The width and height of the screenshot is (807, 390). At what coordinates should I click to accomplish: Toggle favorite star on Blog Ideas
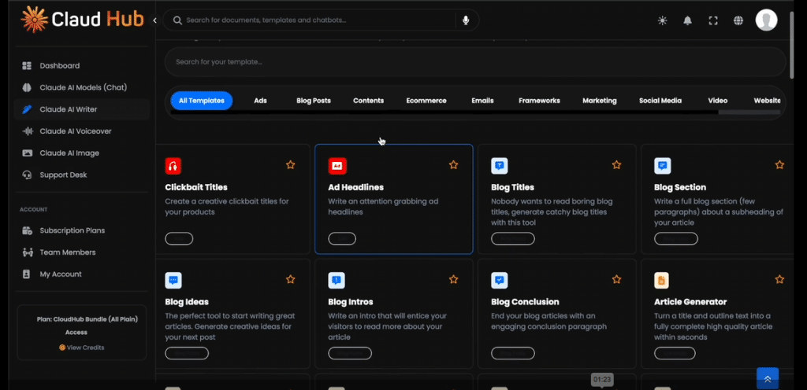tap(290, 279)
